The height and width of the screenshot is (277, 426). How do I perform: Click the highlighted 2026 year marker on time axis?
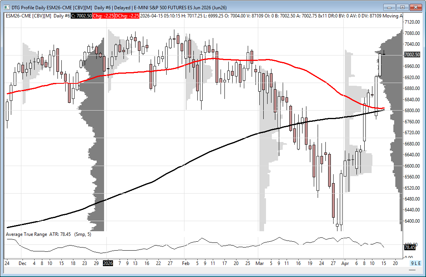[x=108, y=263]
